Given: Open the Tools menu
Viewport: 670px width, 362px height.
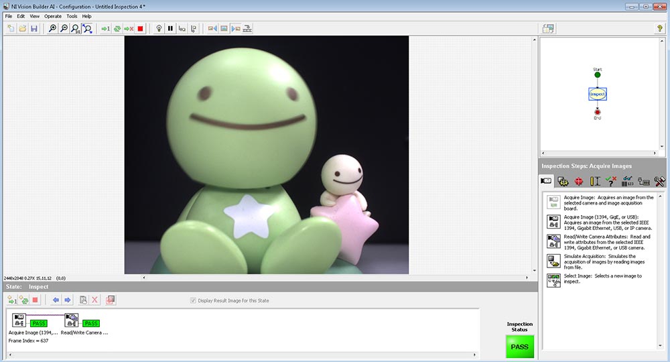Looking at the screenshot, I should coord(72,16).
